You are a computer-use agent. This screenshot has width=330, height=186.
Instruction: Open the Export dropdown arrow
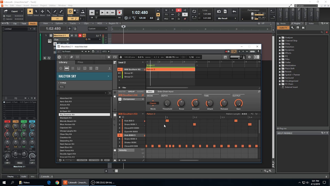point(22,11)
